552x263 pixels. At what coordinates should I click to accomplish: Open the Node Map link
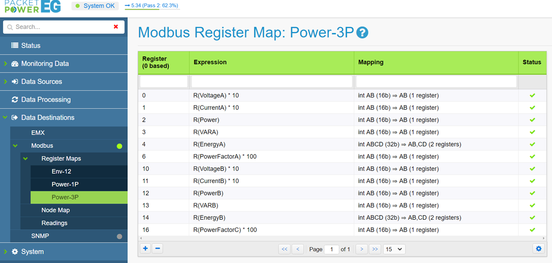pyautogui.click(x=55, y=210)
